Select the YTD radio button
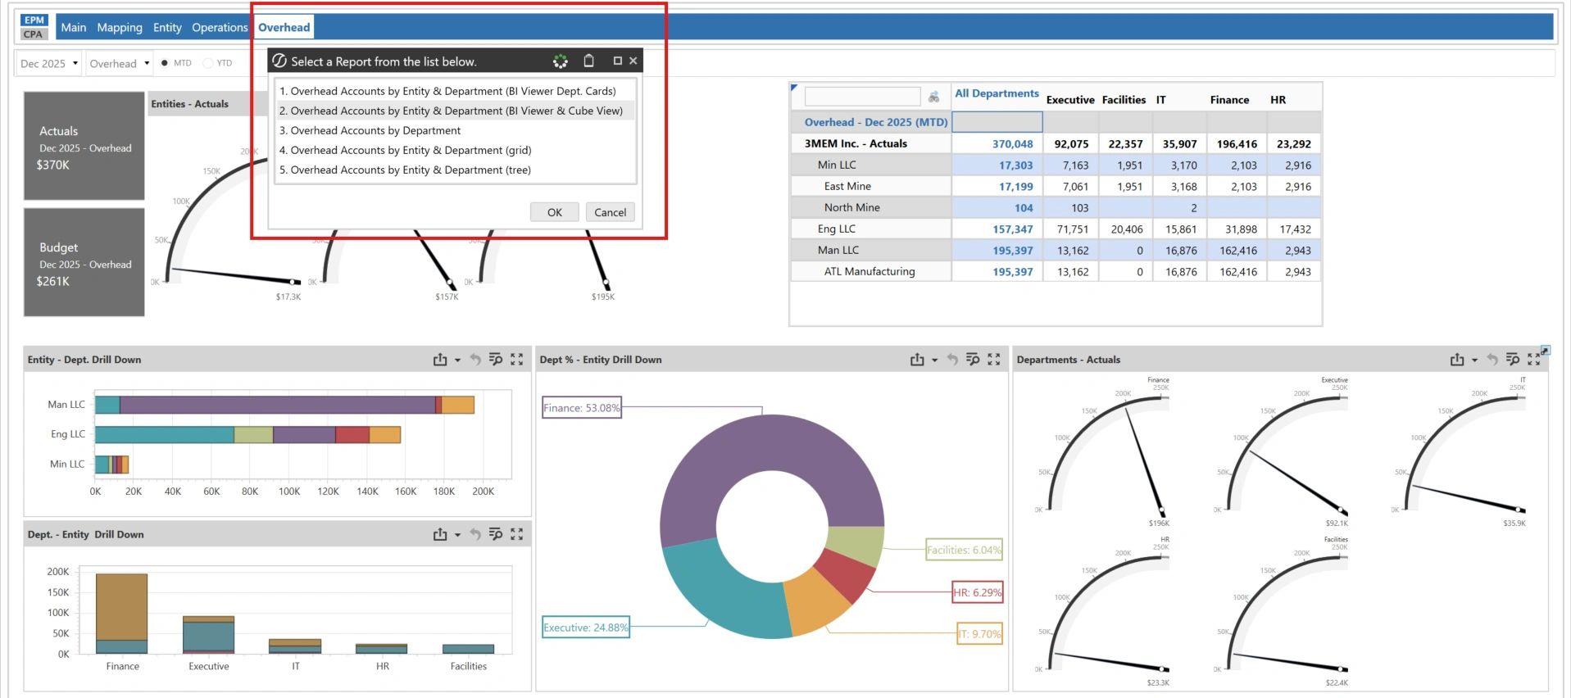The width and height of the screenshot is (1571, 698). click(208, 63)
